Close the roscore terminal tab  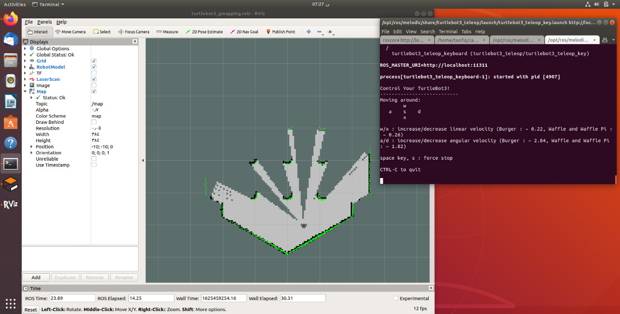(429, 40)
